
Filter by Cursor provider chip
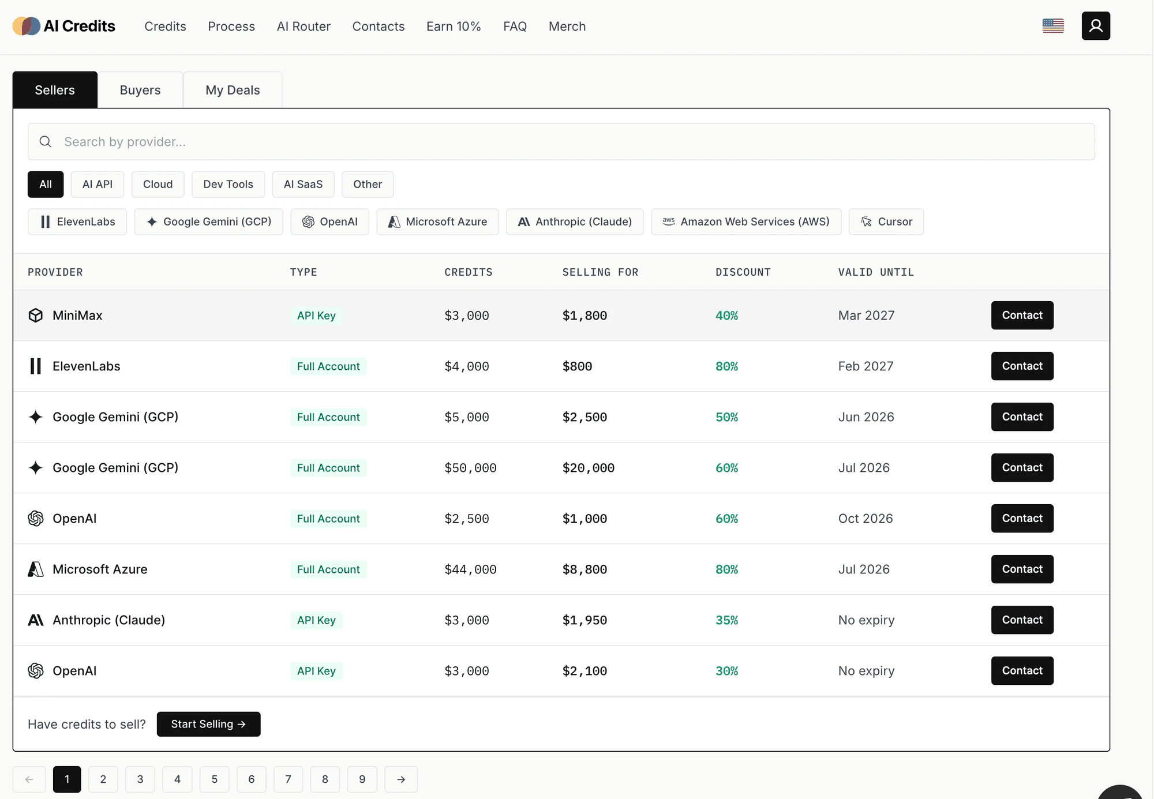coord(886,222)
